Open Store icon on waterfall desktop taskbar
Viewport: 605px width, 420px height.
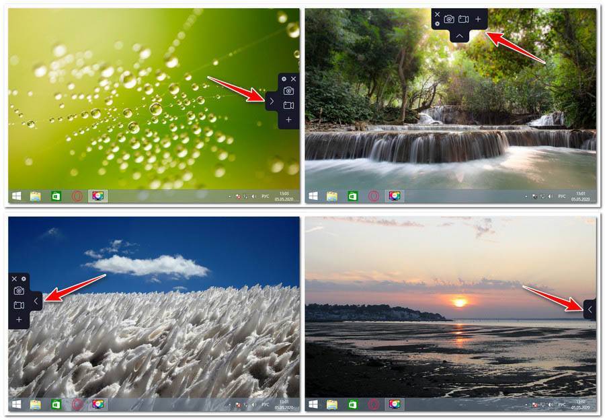(x=353, y=197)
